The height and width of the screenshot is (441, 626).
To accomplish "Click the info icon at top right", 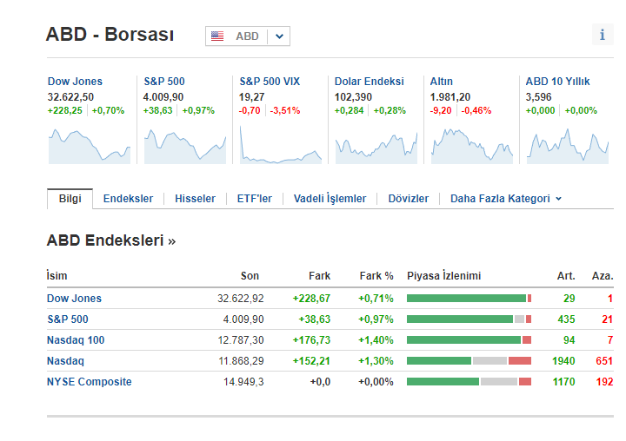I will coord(603,35).
